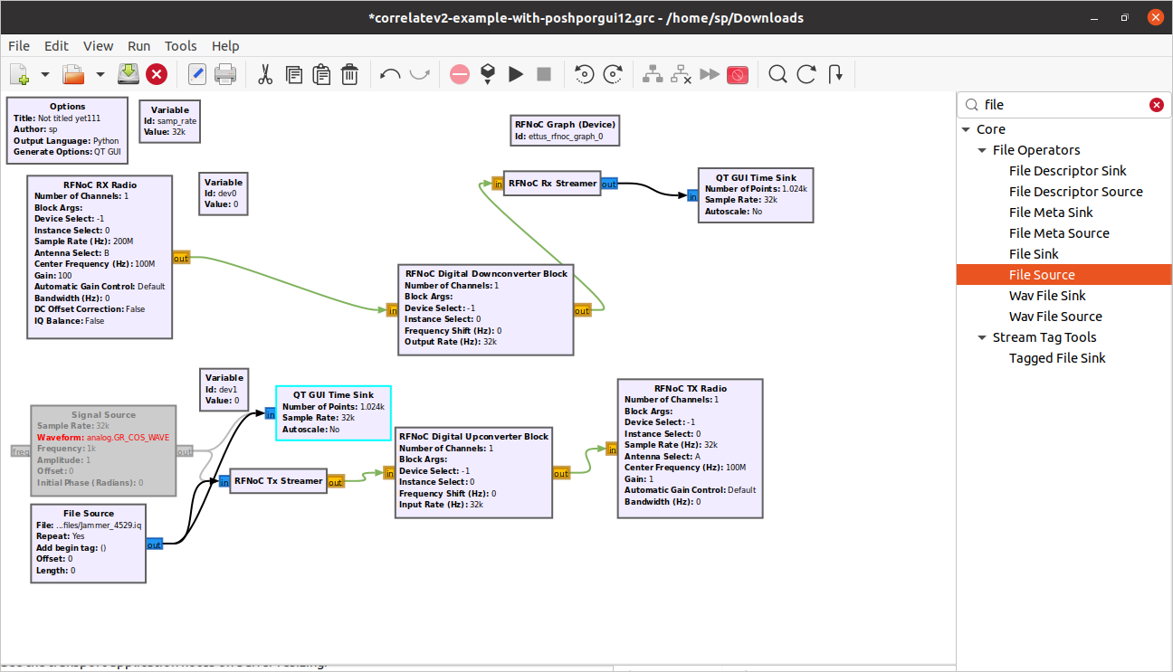Select the RFNoC Tx Streamer block

point(278,481)
